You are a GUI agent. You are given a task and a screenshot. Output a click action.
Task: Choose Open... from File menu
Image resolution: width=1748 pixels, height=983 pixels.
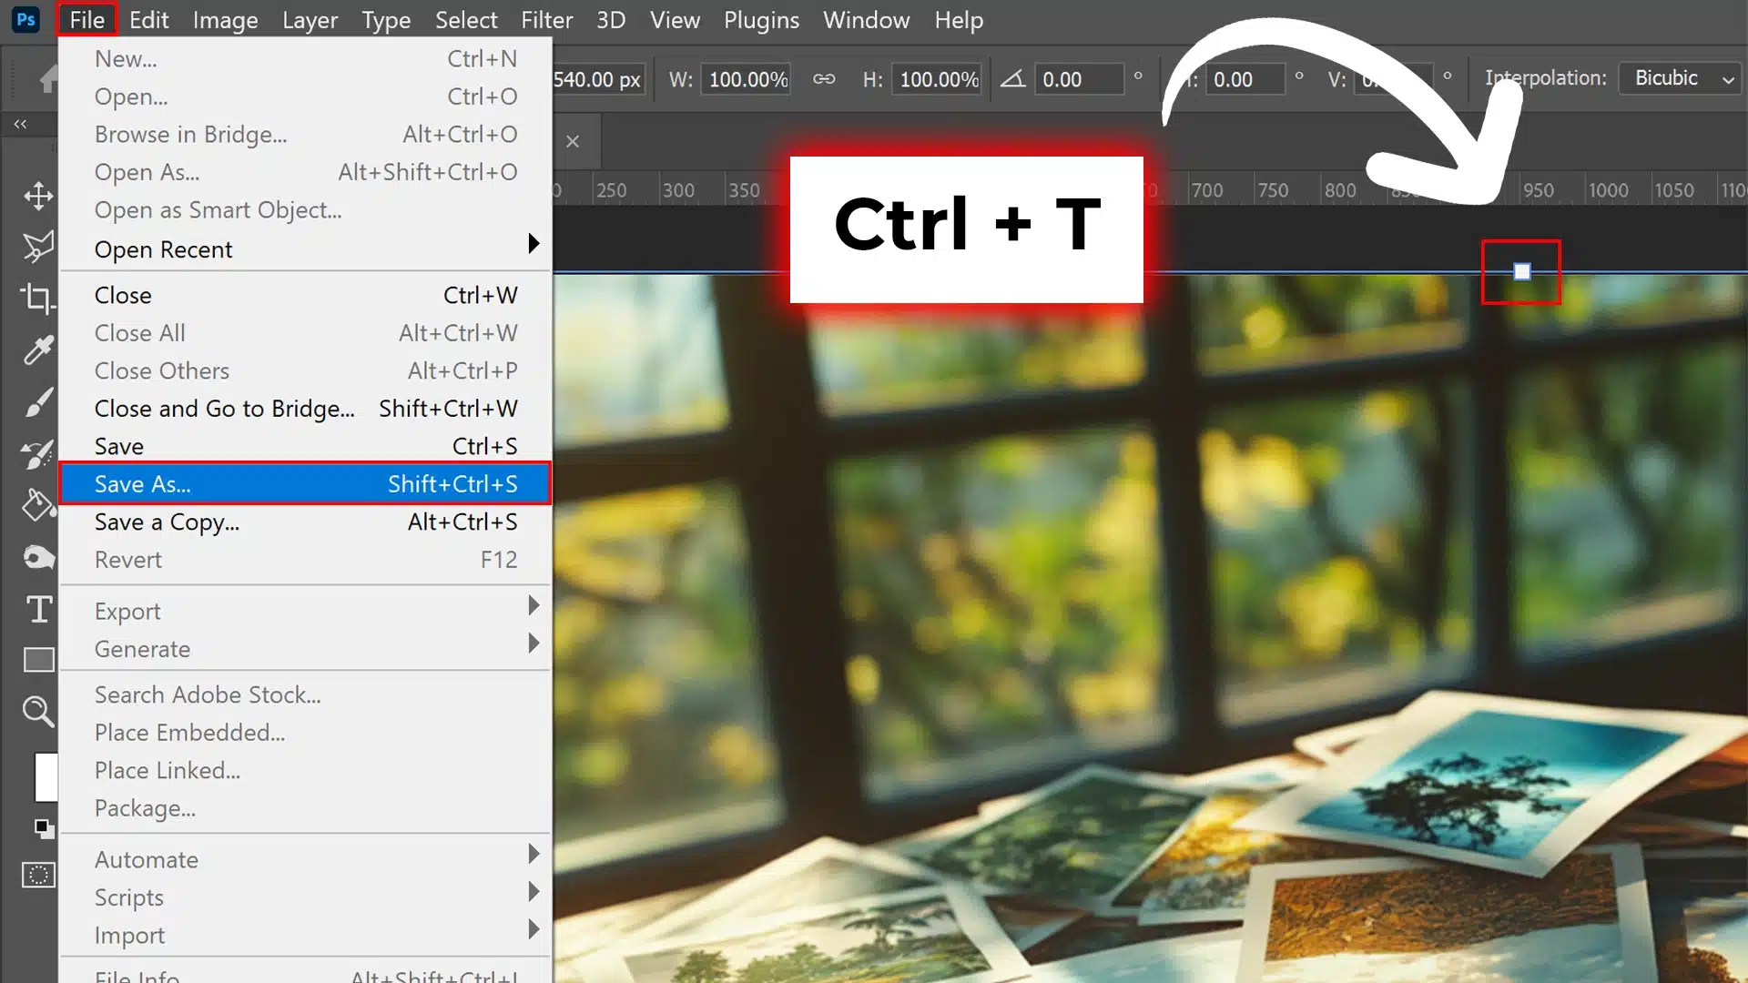(x=305, y=96)
